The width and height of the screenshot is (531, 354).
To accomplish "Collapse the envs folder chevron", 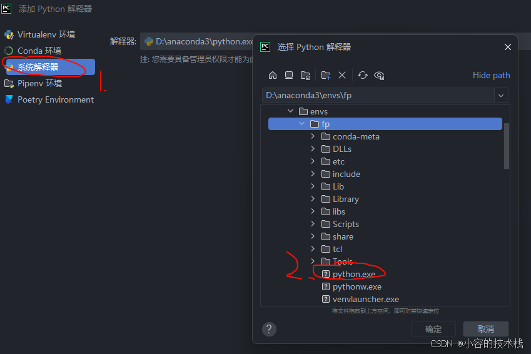I will pyautogui.click(x=290, y=111).
